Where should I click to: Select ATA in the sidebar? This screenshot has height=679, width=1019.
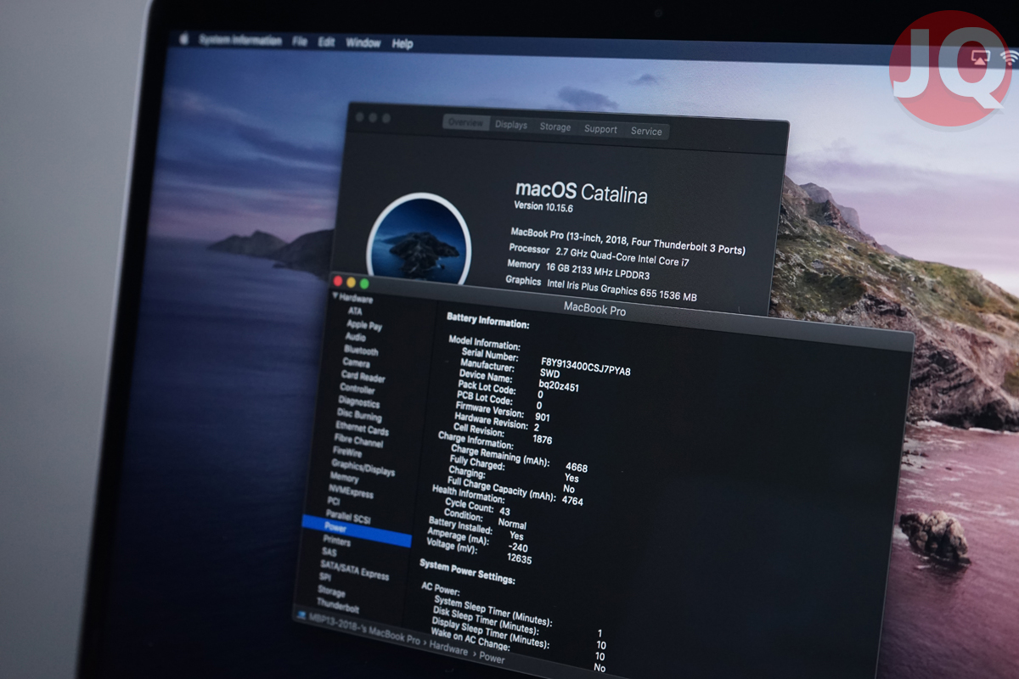click(x=355, y=311)
